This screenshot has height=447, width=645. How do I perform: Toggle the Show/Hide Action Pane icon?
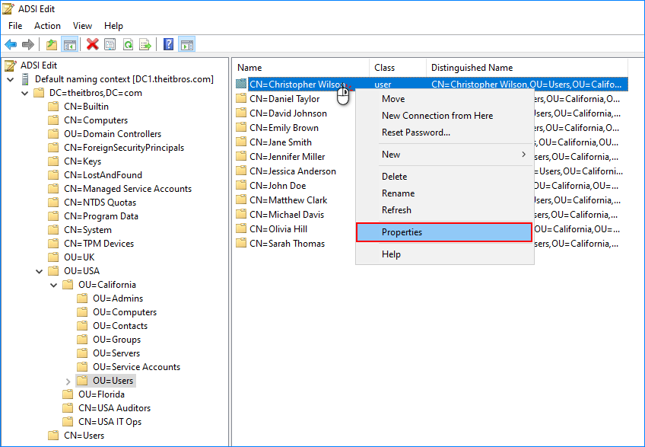click(187, 44)
